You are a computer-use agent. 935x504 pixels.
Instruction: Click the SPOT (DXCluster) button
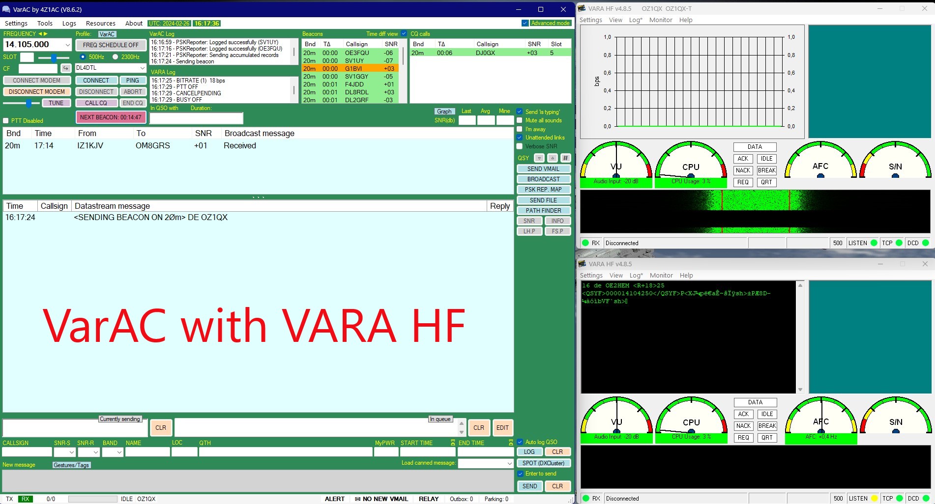click(543, 463)
